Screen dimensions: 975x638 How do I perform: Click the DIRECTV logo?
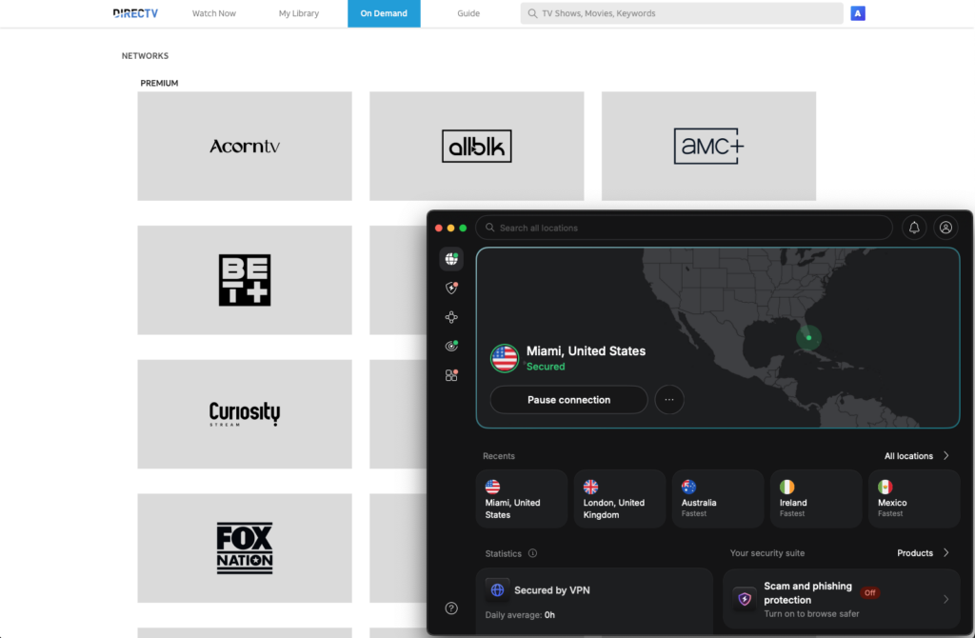tap(135, 13)
